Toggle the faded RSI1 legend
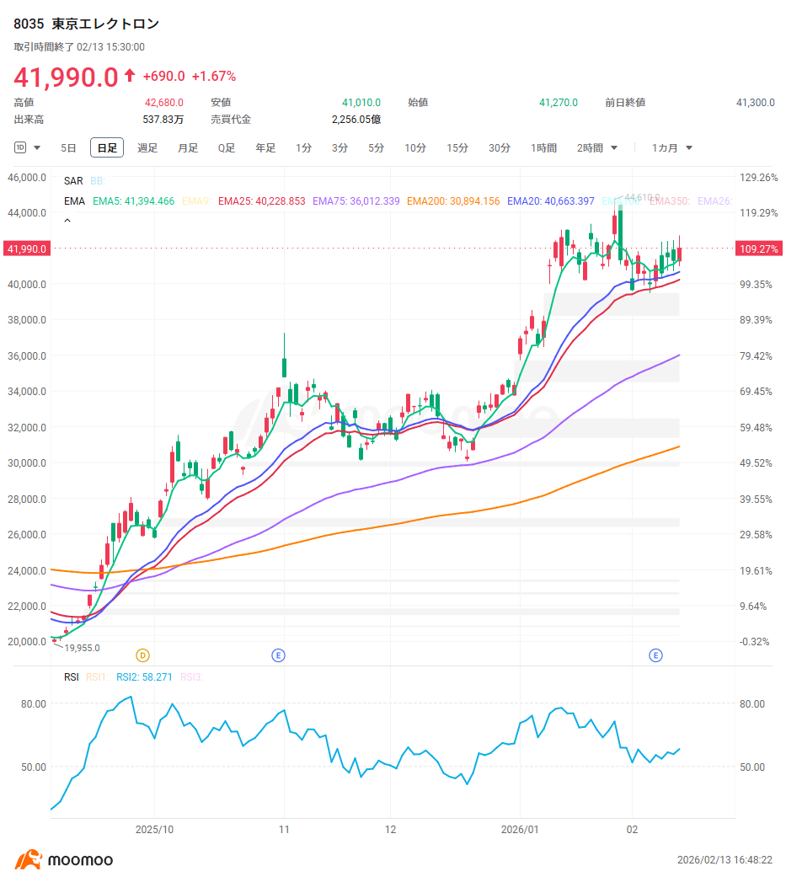786x882 pixels. (x=97, y=676)
